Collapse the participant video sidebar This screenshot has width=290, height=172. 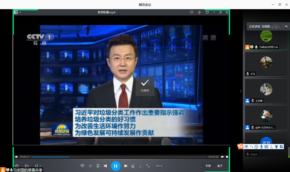coord(241,91)
